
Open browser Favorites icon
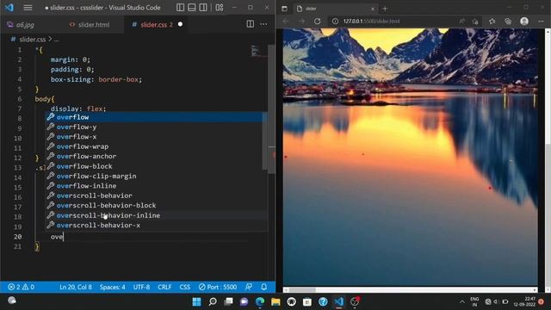tap(492, 22)
